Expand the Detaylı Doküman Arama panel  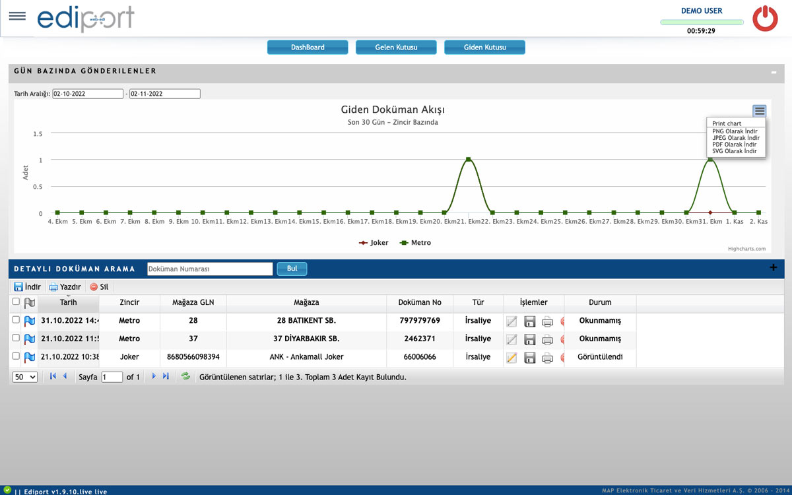774,268
